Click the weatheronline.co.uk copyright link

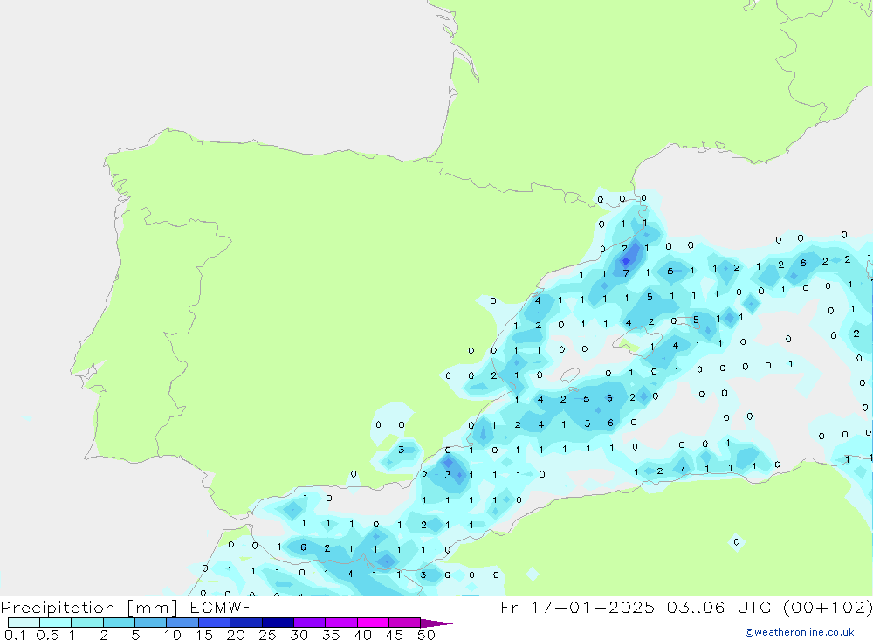point(799,632)
